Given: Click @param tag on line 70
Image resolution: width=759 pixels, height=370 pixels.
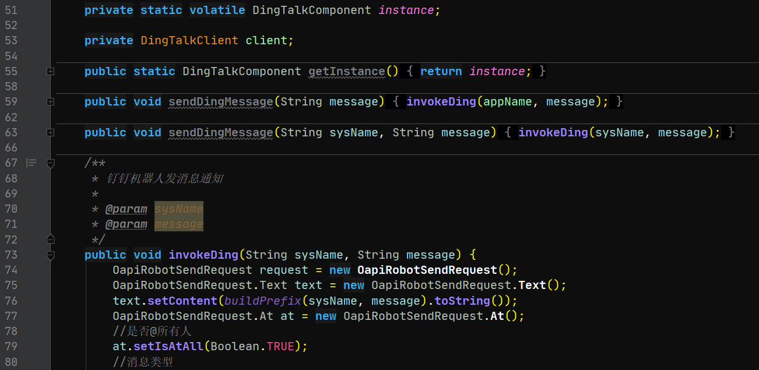Looking at the screenshot, I should (x=126, y=209).
